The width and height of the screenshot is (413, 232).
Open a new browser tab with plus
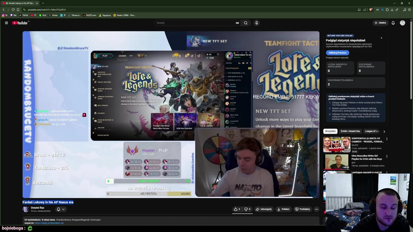tap(43, 3)
